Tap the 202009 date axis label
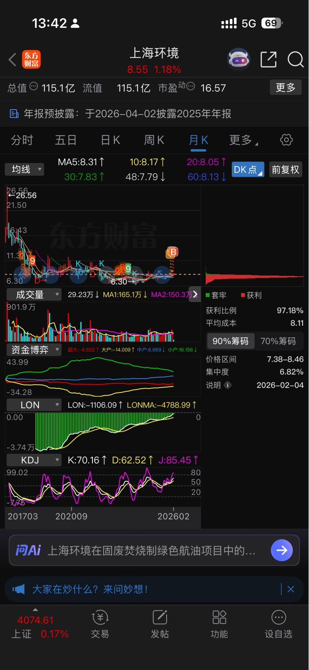Image resolution: width=309 pixels, height=670 pixels. [71, 516]
